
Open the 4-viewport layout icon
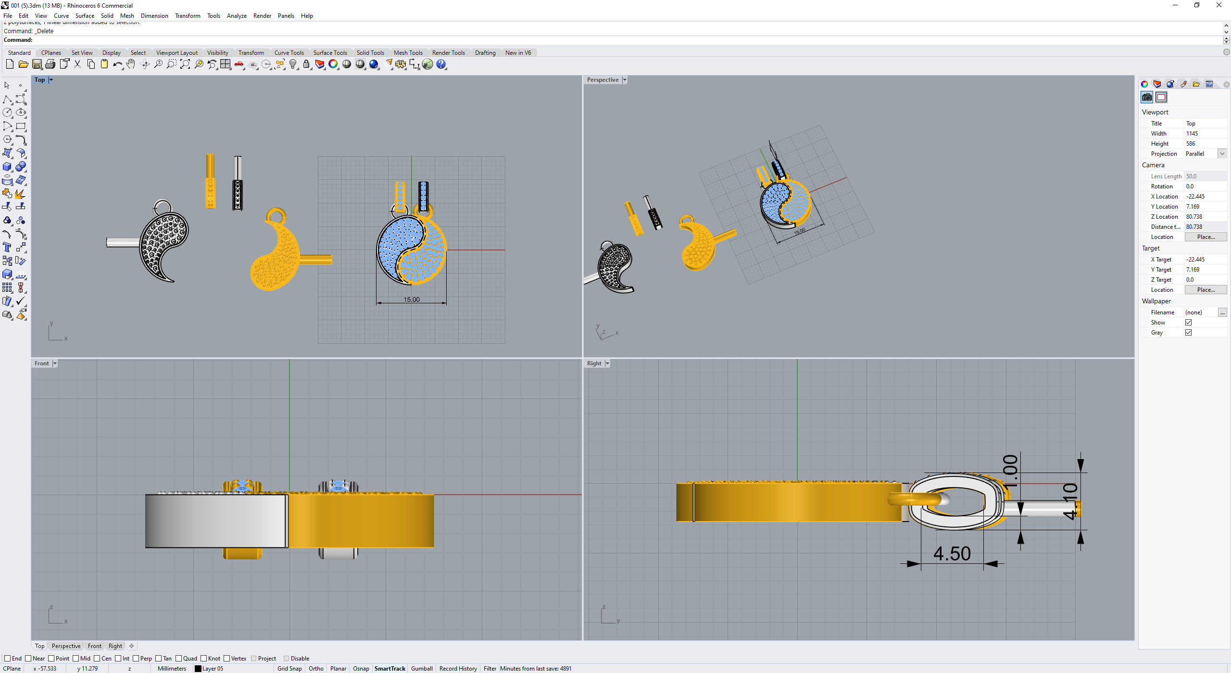(x=226, y=64)
